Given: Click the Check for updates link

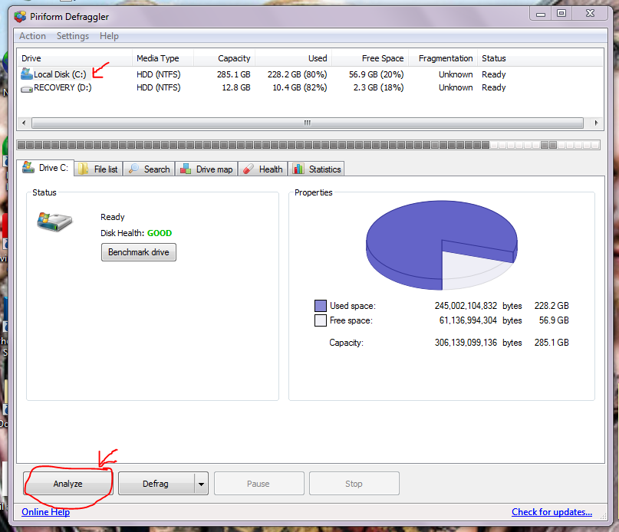Looking at the screenshot, I should 552,512.
